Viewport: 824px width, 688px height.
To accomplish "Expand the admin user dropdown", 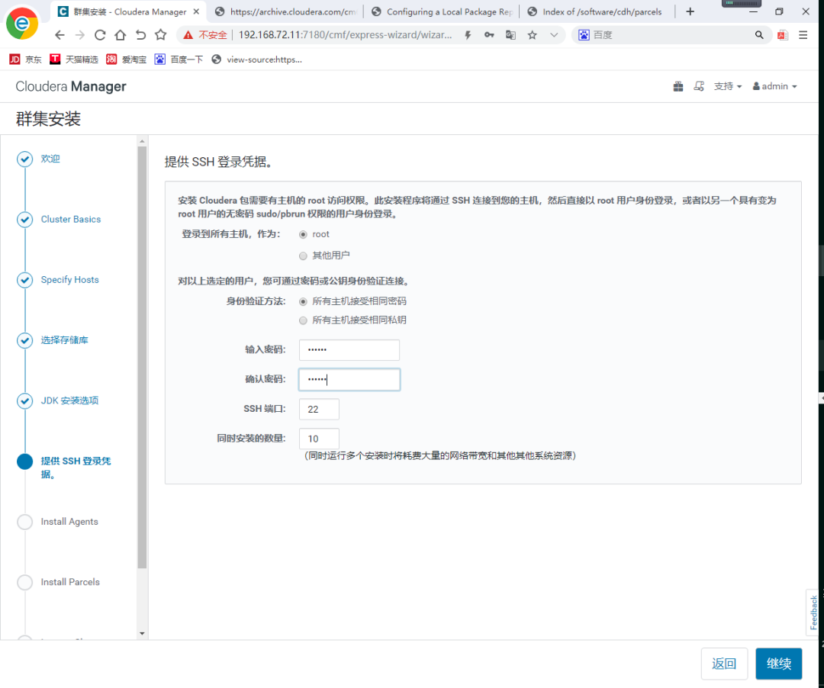I will 774,86.
